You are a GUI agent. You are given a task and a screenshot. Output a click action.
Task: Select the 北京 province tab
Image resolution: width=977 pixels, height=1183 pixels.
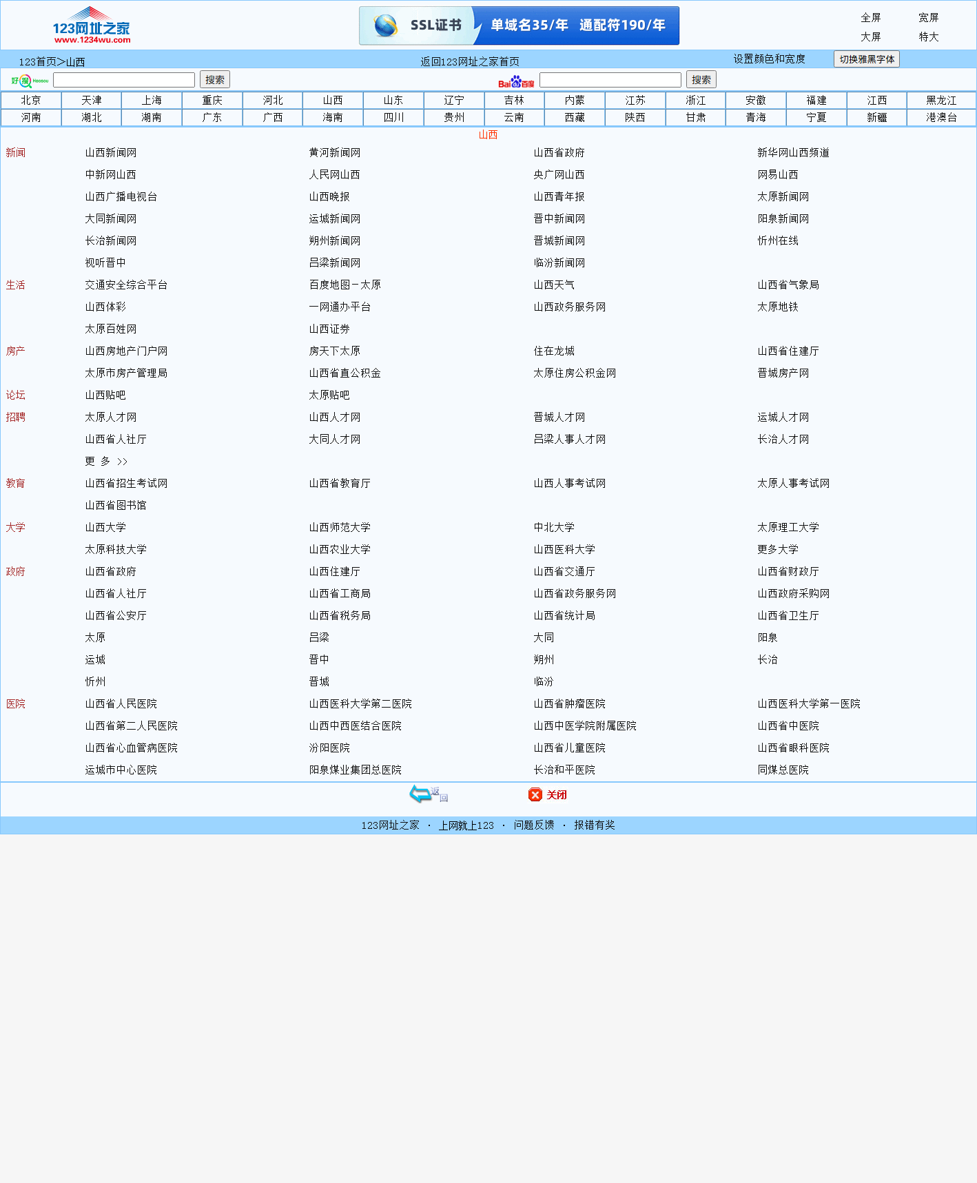[31, 101]
